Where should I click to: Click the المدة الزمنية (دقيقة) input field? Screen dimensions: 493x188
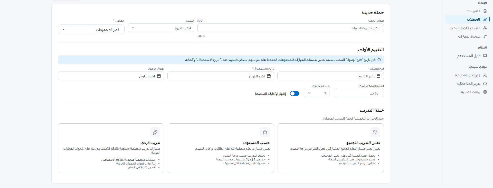click(x=359, y=93)
